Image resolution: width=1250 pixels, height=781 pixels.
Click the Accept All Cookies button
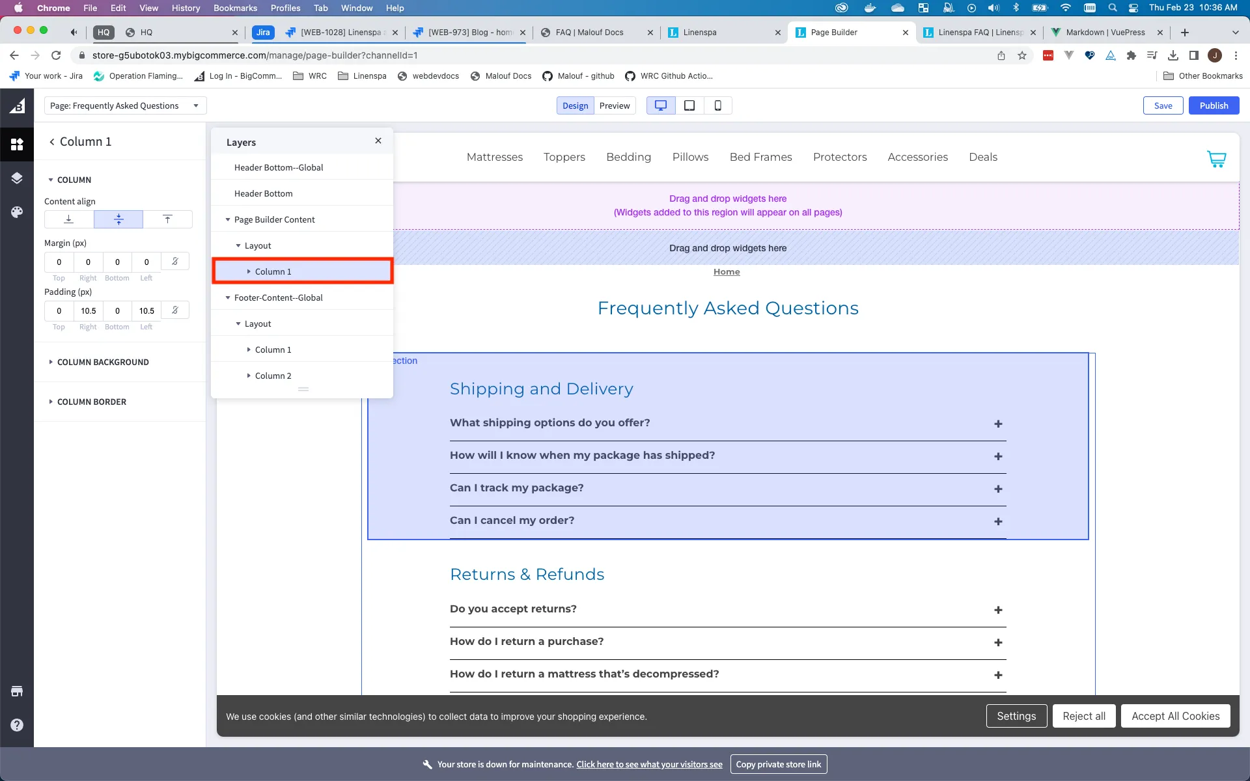[x=1175, y=715]
